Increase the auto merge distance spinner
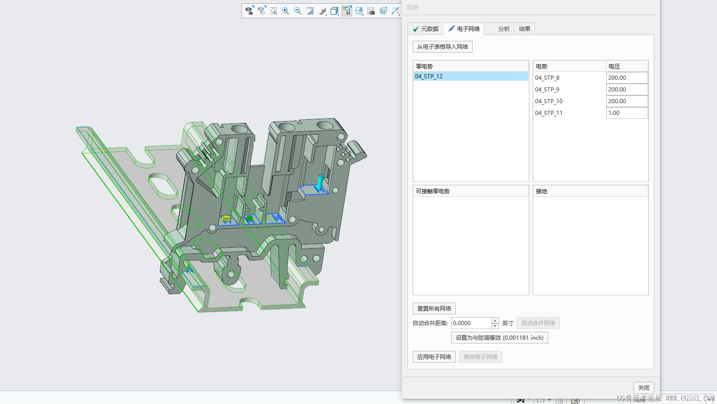The height and width of the screenshot is (404, 717). pyautogui.click(x=495, y=320)
